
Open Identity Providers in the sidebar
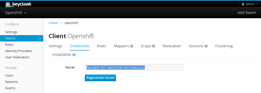pos(19,51)
